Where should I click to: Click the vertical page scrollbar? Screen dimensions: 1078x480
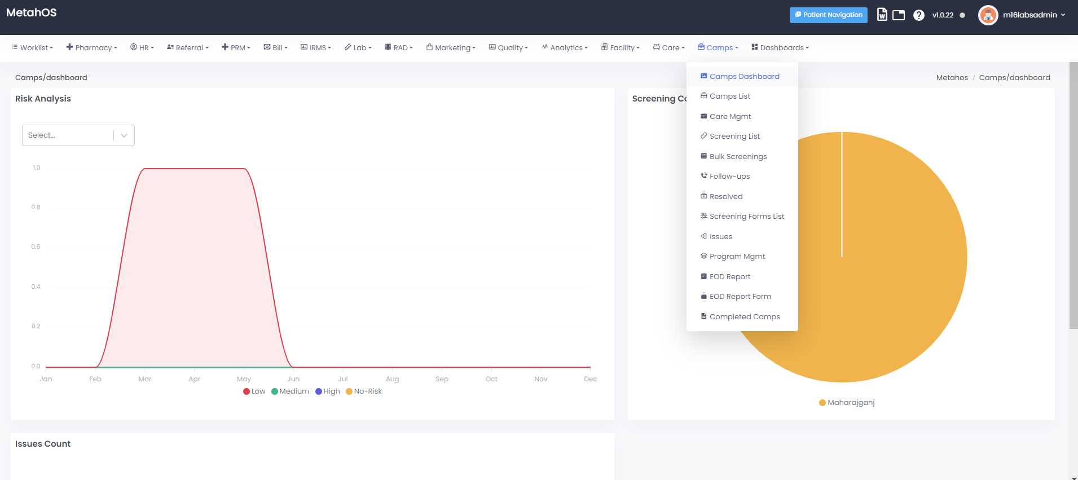pos(1073,195)
